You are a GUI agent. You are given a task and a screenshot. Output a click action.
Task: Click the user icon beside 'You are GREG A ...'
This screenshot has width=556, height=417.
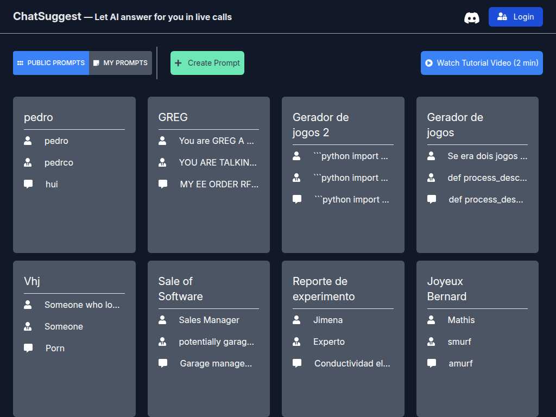(x=162, y=141)
